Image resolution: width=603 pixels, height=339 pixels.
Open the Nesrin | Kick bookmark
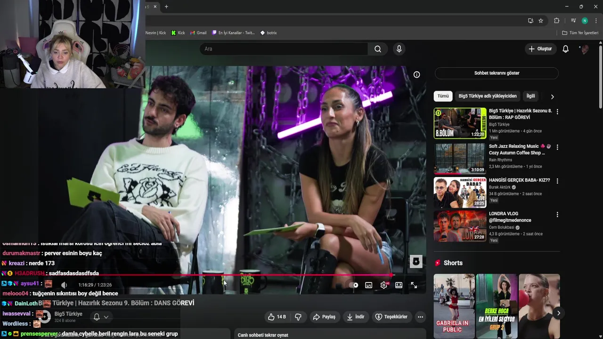[155, 33]
